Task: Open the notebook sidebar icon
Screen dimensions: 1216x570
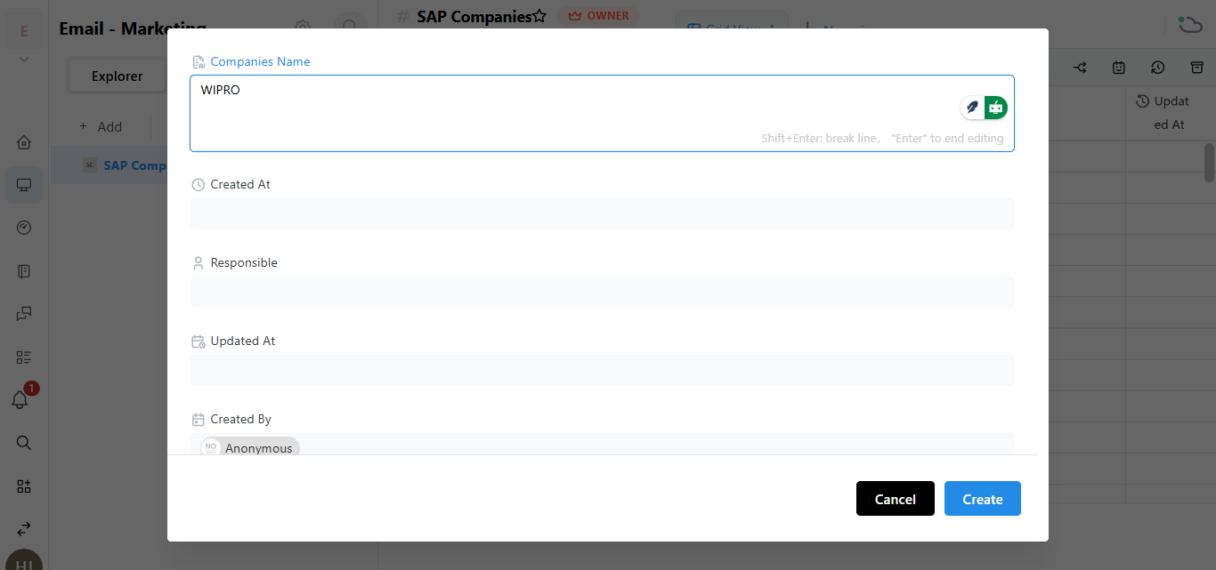Action: point(24,270)
